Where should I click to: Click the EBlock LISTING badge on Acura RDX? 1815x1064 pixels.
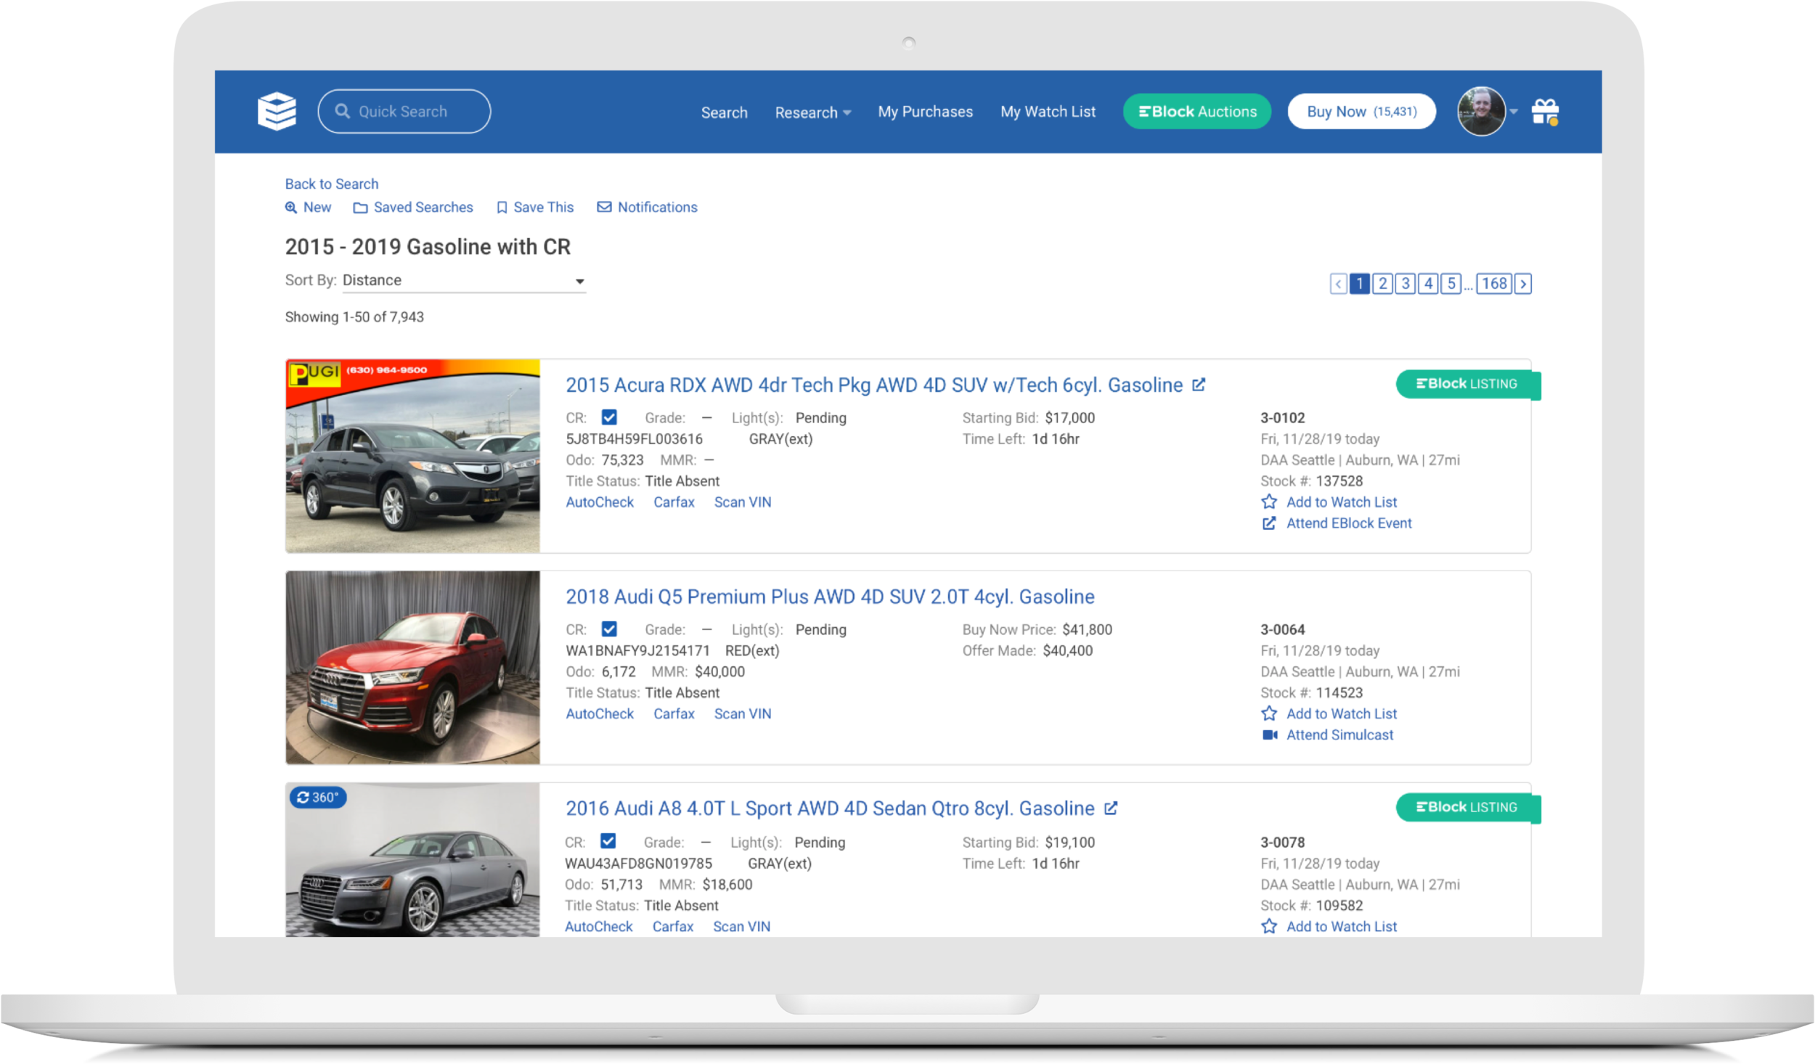tap(1467, 384)
